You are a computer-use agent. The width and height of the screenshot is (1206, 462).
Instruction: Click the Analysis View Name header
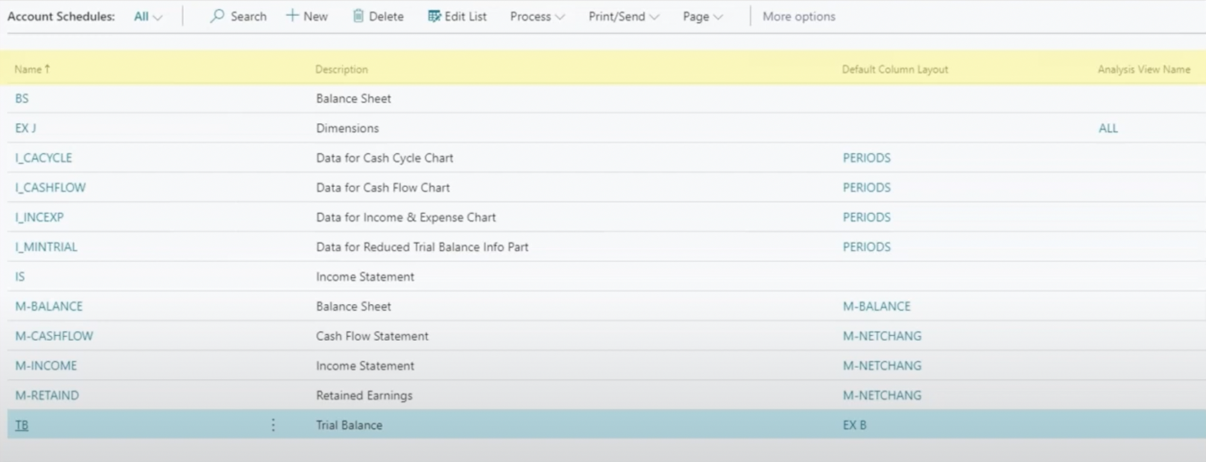tap(1144, 69)
